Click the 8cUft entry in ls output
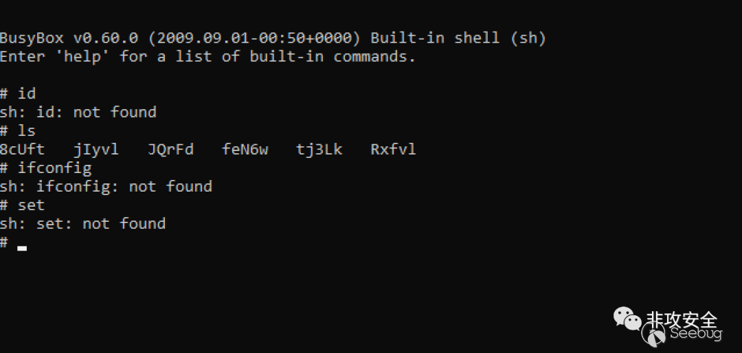Viewport: 742px width, 353px height. point(22,150)
